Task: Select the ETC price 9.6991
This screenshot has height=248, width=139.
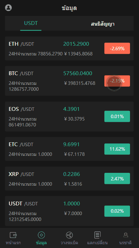Action: coord(71,144)
